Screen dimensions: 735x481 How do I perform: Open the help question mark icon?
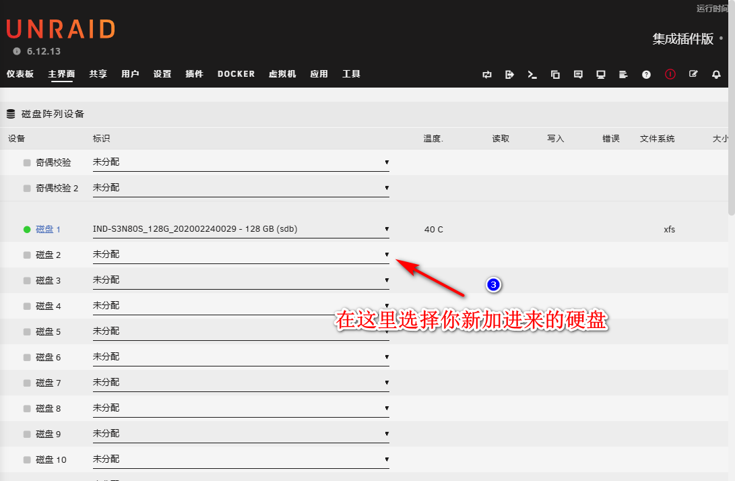pos(646,75)
